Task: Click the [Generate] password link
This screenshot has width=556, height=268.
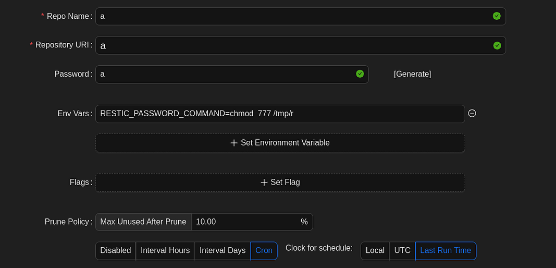Action: pos(412,74)
